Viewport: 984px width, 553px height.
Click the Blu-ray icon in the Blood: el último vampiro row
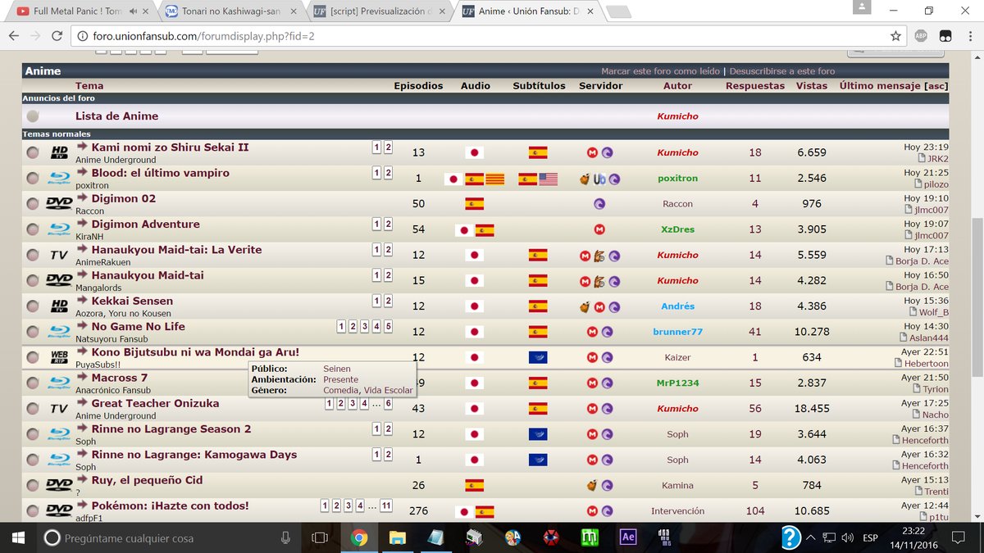[x=59, y=178]
